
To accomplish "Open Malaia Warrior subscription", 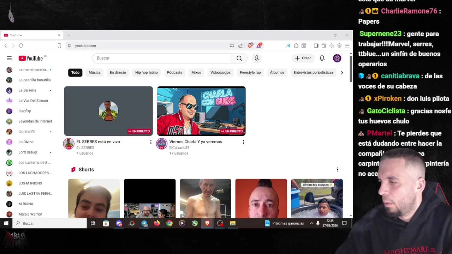I will pyautogui.click(x=29, y=214).
